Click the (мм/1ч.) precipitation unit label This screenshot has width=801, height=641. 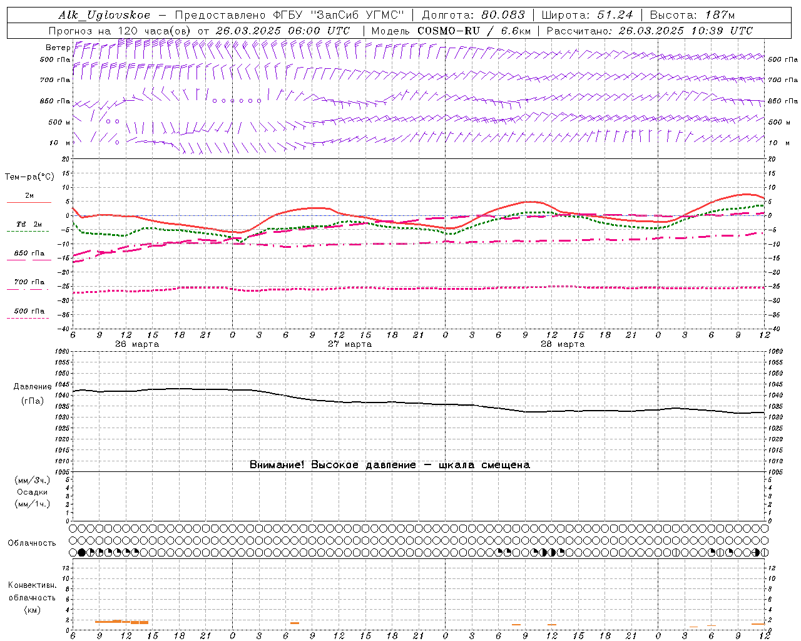tap(33, 504)
